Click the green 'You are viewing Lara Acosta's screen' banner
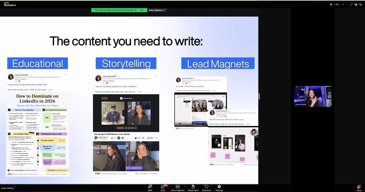The image size is (365, 192). [119, 10]
